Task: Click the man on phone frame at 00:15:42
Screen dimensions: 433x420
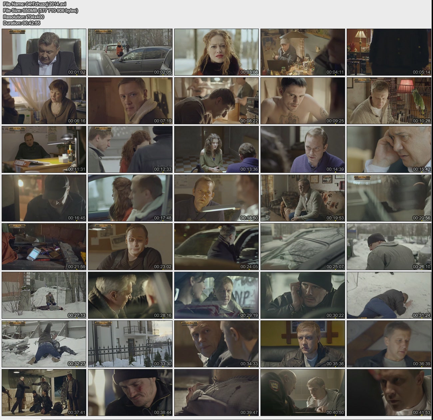Action: pos(389,149)
